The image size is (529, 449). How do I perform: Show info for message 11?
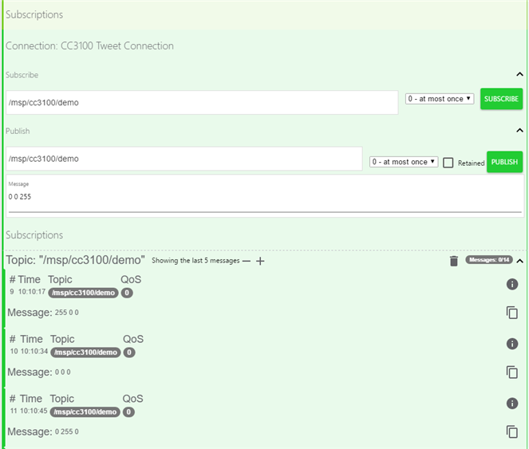click(512, 404)
